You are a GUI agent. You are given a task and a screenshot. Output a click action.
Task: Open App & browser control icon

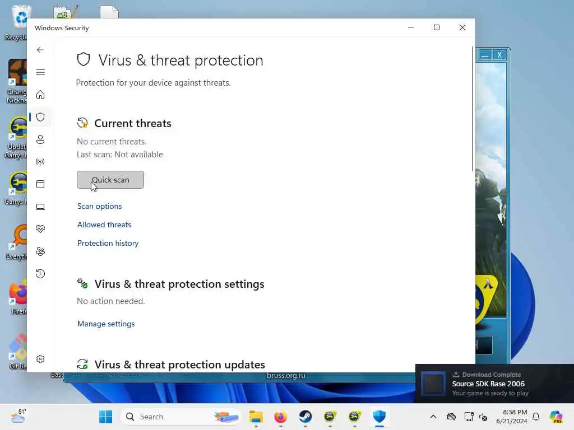[40, 184]
